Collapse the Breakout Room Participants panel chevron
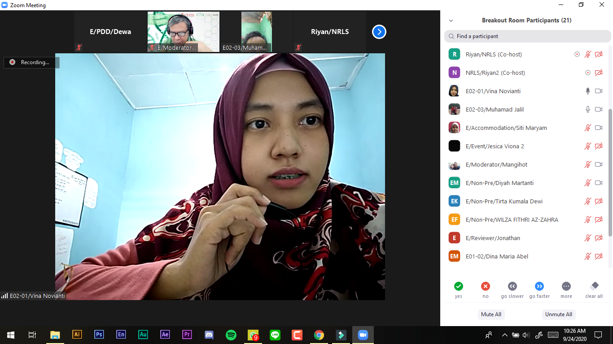The image size is (613, 344). [x=451, y=21]
